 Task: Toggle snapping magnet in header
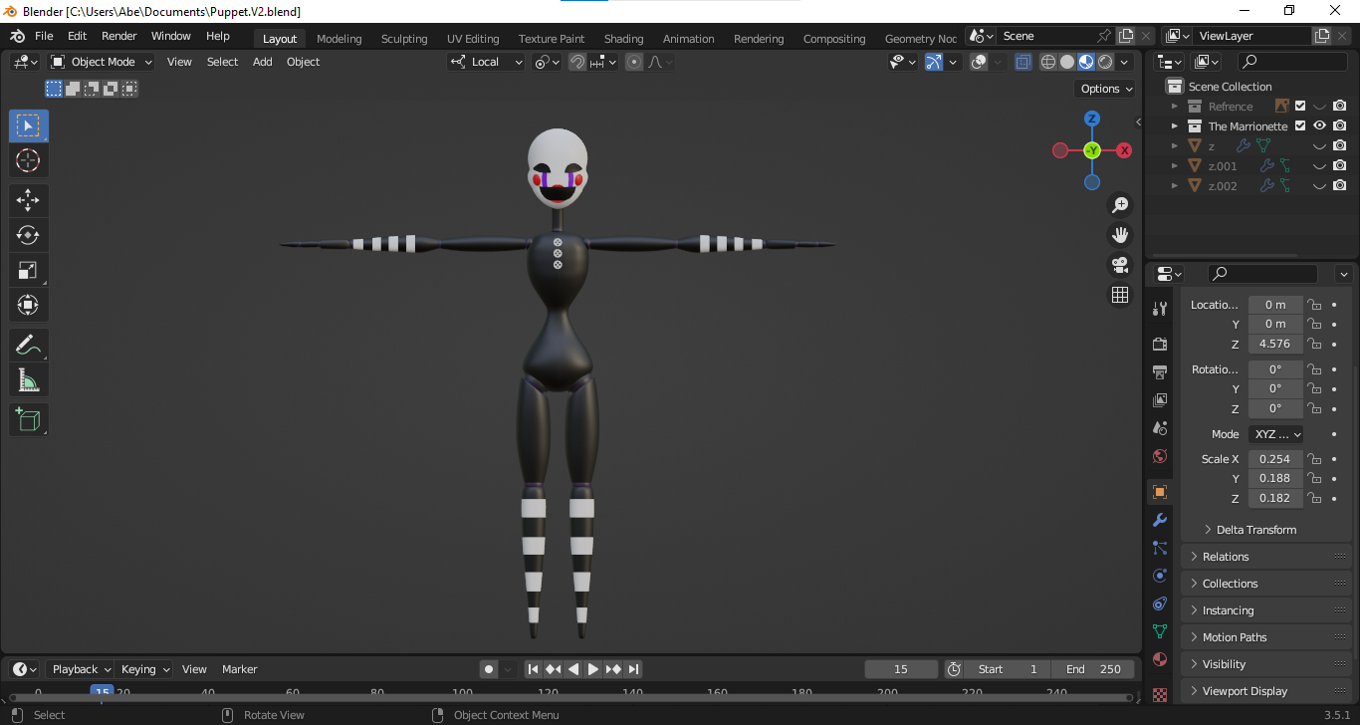577,62
